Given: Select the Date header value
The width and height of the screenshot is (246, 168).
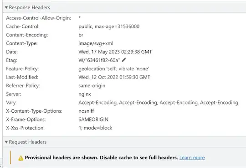Looking at the screenshot, I should pyautogui.click(x=115, y=52).
